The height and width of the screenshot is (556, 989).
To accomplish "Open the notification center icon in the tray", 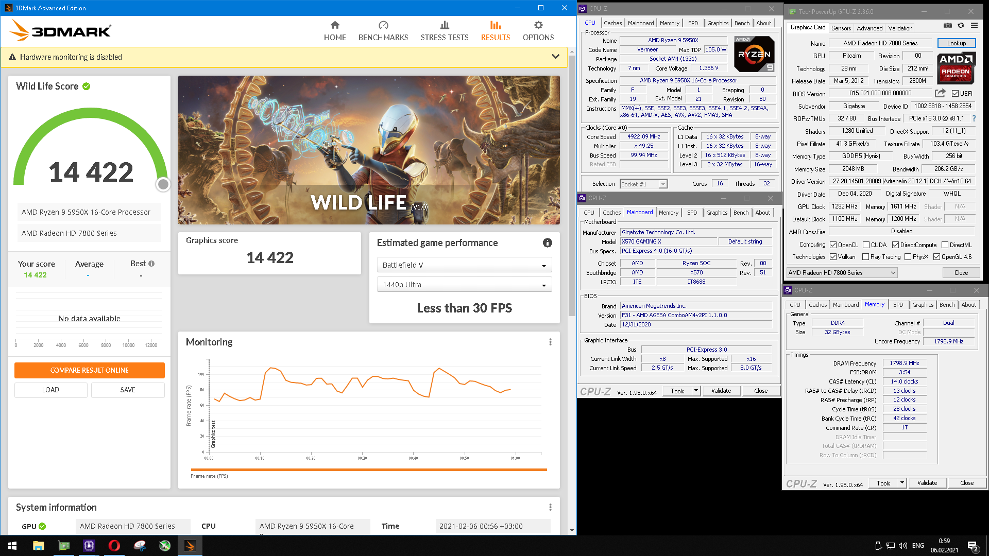I will (x=973, y=546).
